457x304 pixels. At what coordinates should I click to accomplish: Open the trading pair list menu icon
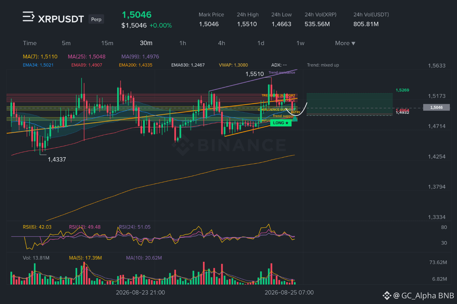(28, 17)
